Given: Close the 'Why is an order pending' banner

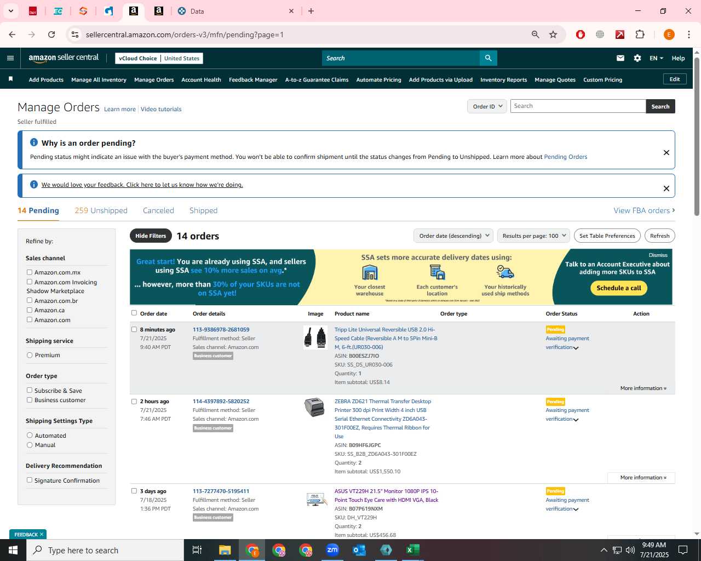Looking at the screenshot, I should (x=666, y=152).
